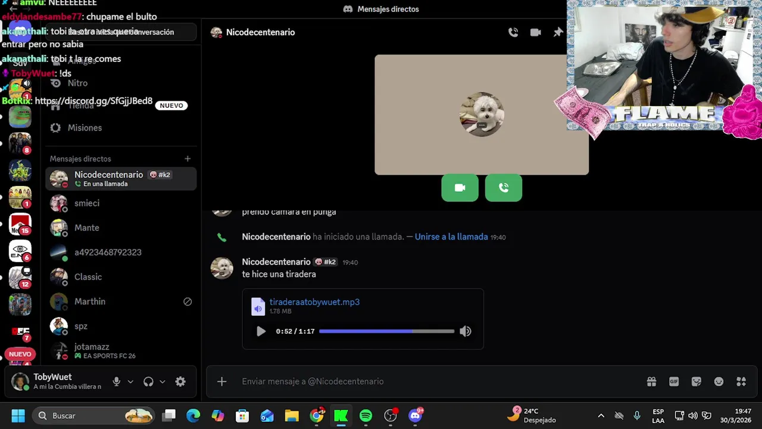Screen dimensions: 762x429
Task: Click the audio file icon of attachment
Action: [x=258, y=306]
